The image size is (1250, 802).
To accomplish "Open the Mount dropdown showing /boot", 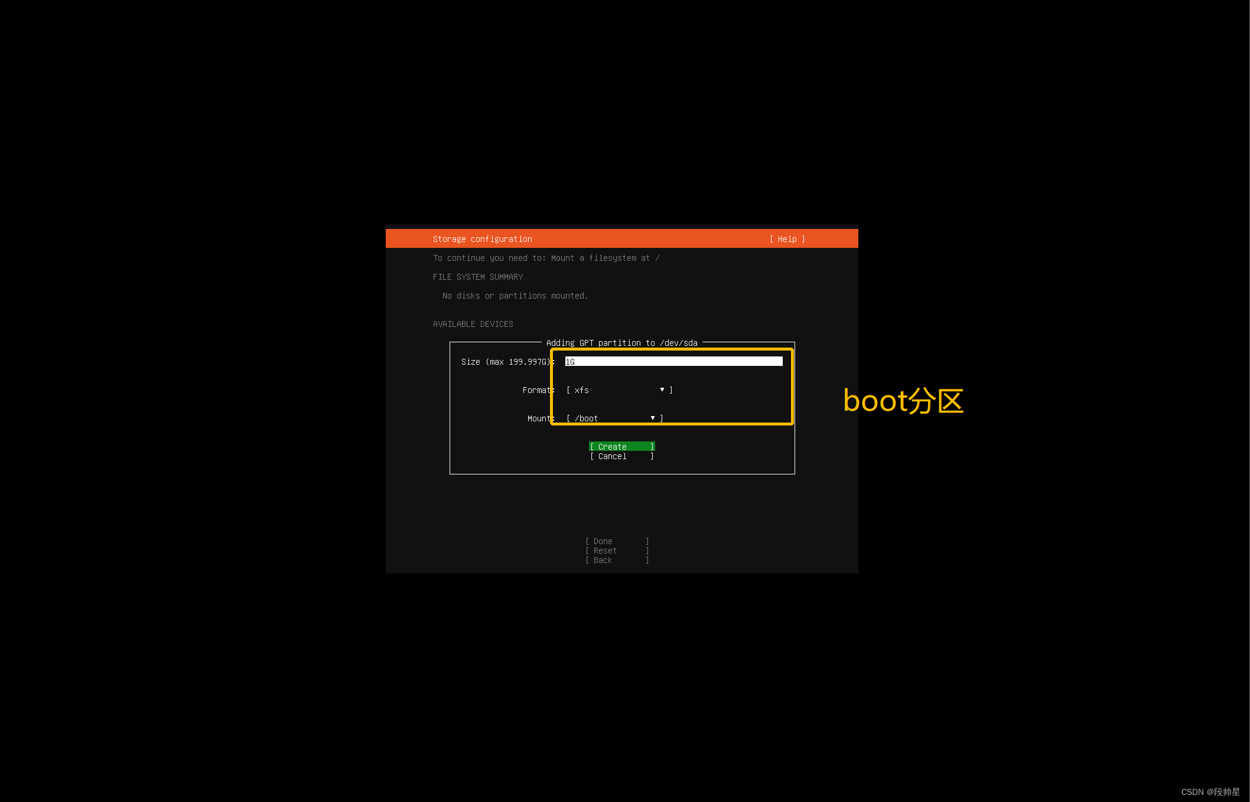I will point(614,418).
